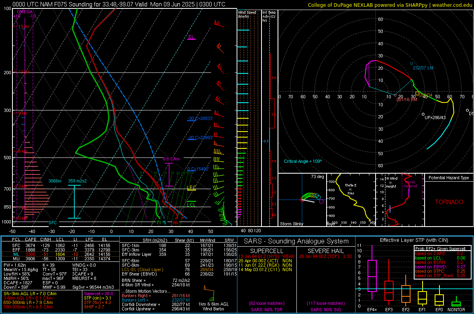
Task: Click the 'DCAPE = 1827' value
Action: 18,283
